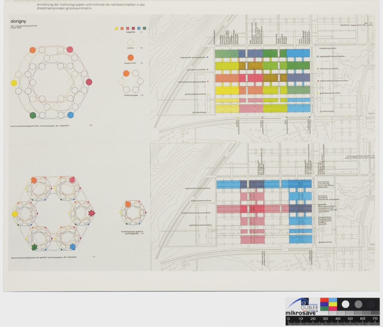383x327 pixels.
Task: Click the number 40 on the ruler scale
Action: [x=338, y=319]
